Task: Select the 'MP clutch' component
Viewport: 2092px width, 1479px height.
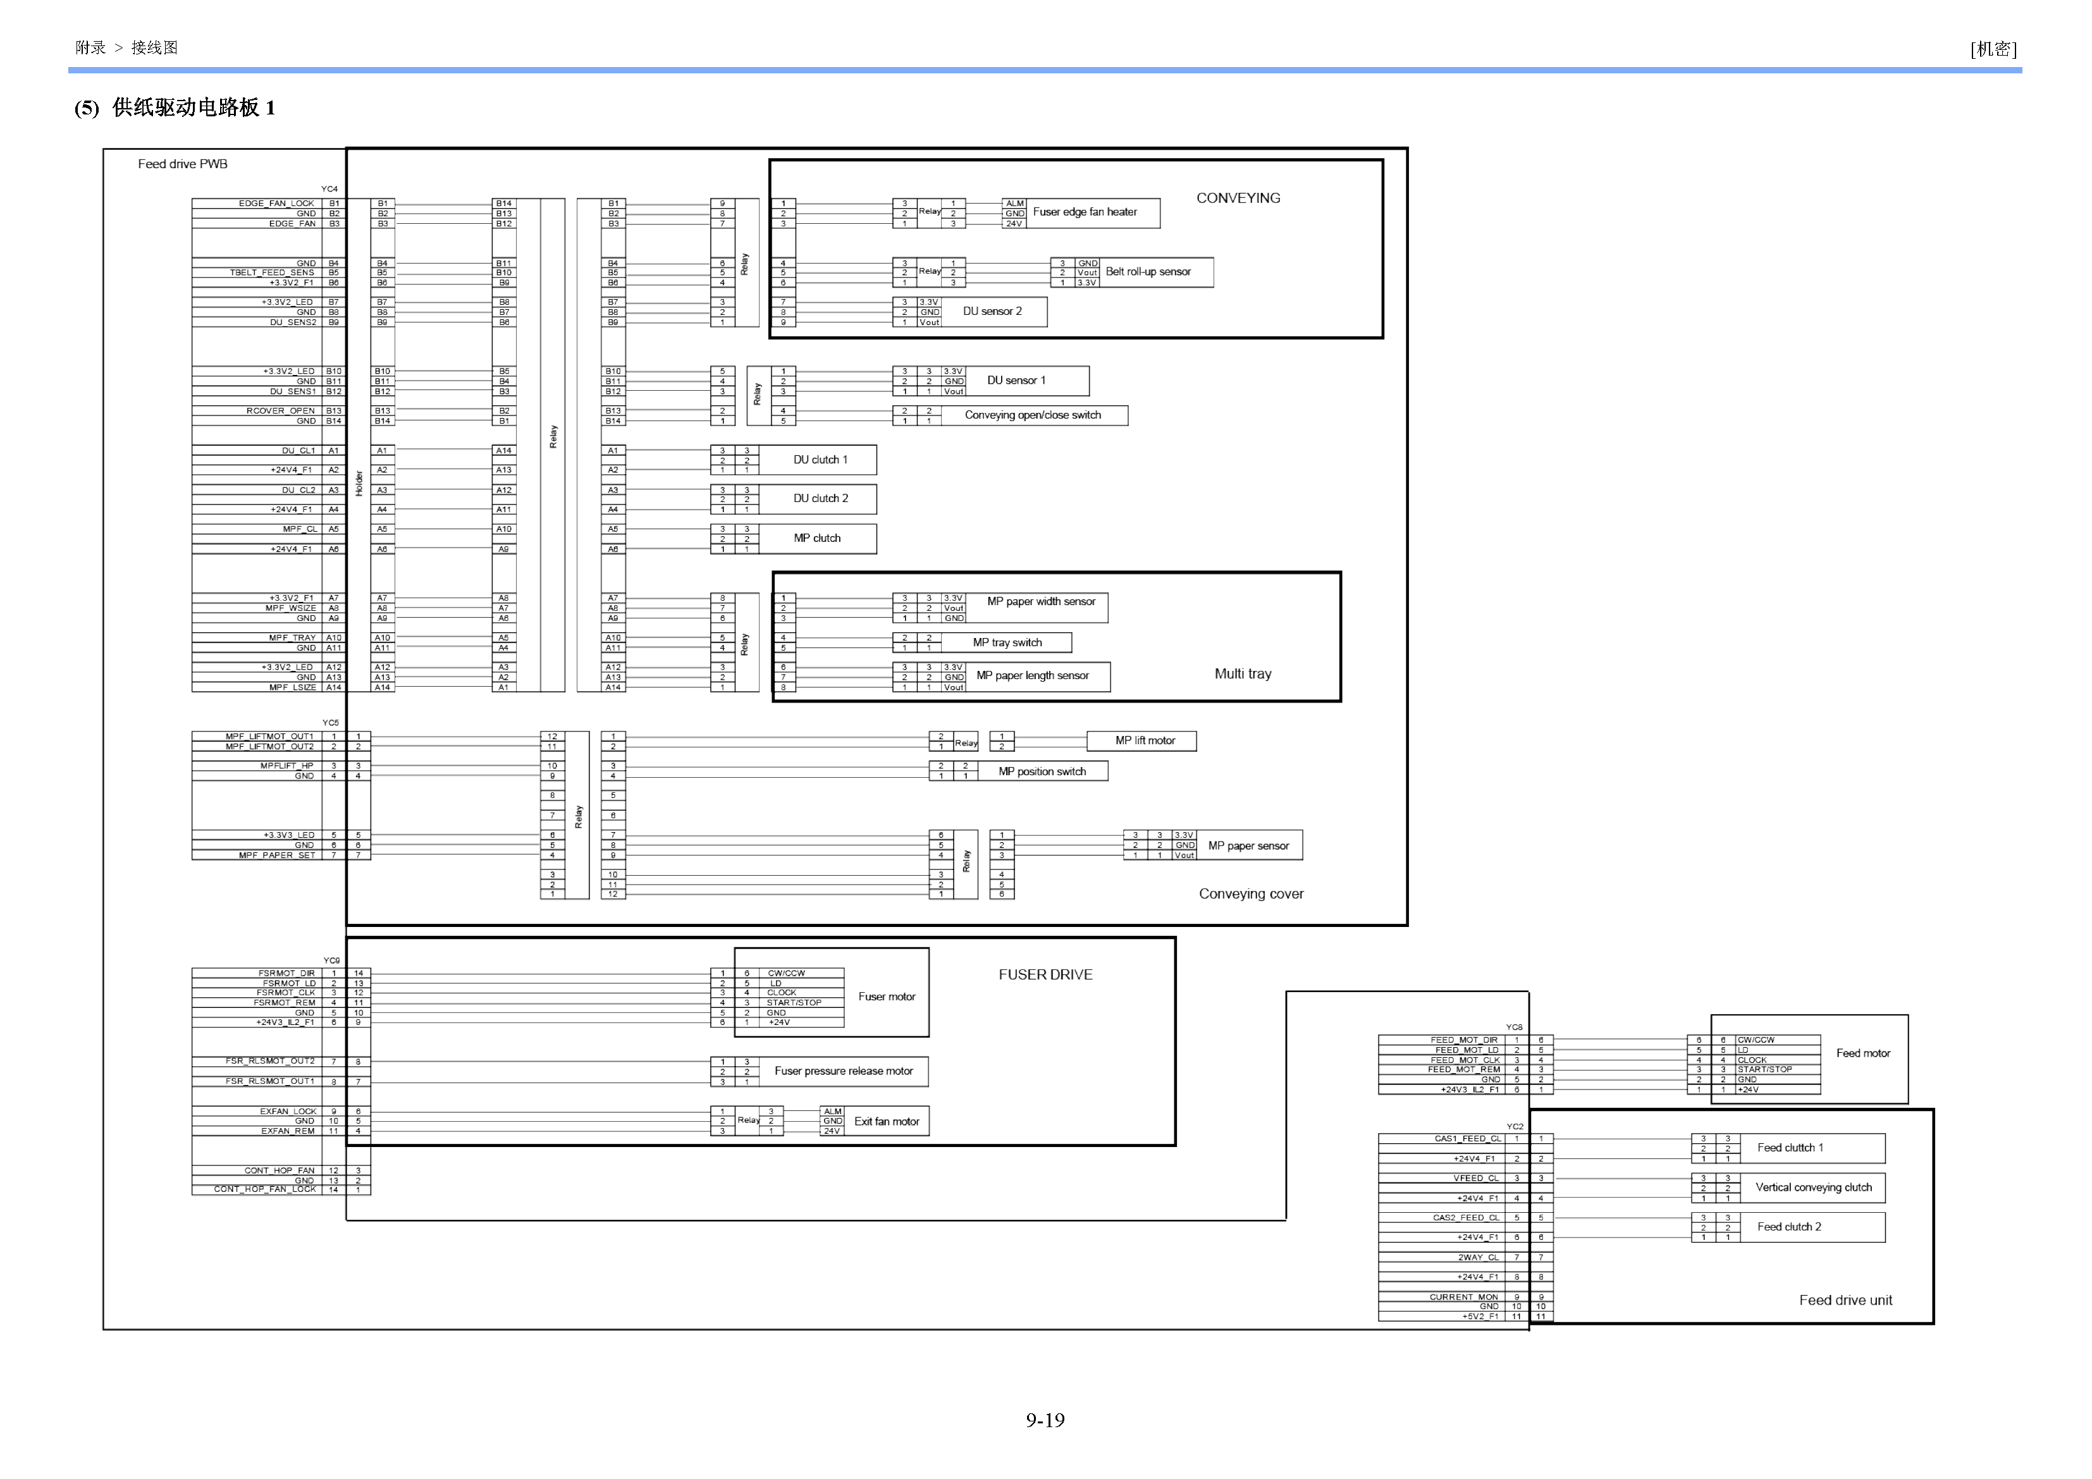Action: pyautogui.click(x=817, y=539)
